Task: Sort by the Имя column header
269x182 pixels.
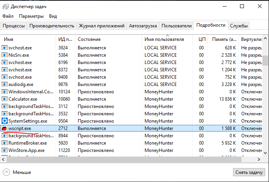Action: coord(28,39)
